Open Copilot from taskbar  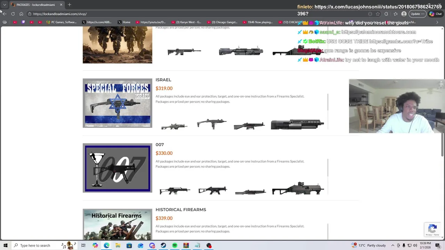[x=95, y=245]
